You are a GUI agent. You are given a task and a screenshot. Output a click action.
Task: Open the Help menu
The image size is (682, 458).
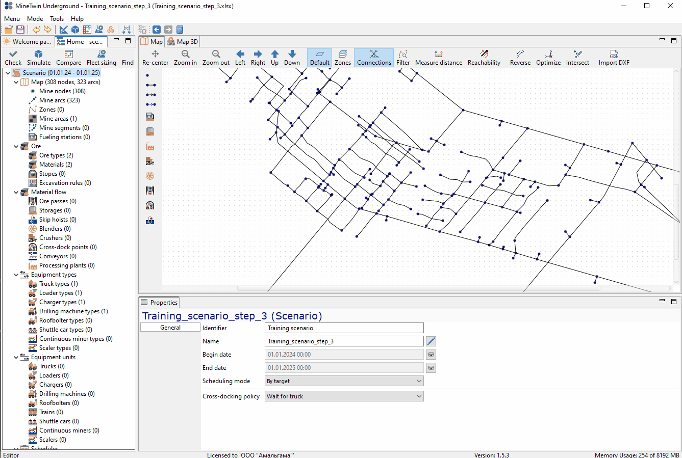pyautogui.click(x=77, y=19)
